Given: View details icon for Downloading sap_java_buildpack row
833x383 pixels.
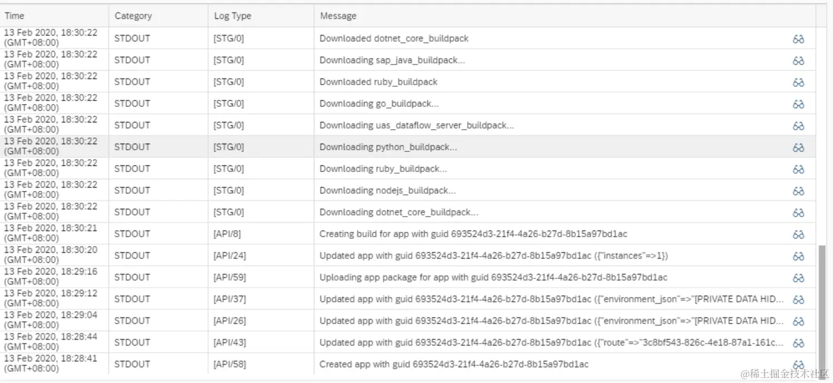Looking at the screenshot, I should click(799, 61).
